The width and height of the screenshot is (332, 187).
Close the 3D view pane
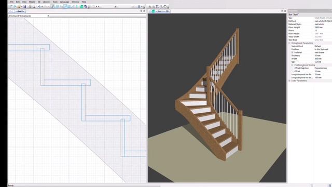coord(285,11)
